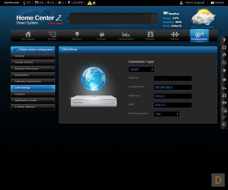228x190 pixels.
Task: Open the Plugins section
Action: click(150, 36)
